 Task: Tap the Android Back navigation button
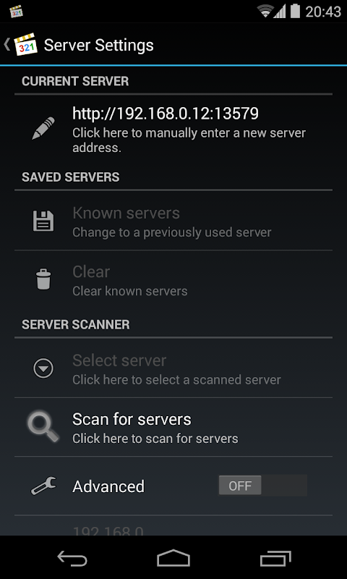72,558
